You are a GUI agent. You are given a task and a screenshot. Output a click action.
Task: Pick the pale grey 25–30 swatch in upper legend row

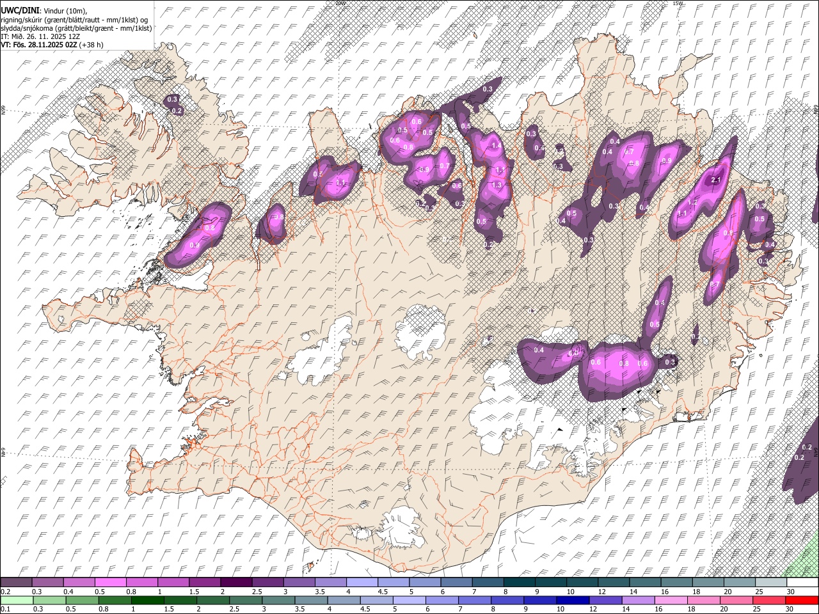tap(771, 583)
